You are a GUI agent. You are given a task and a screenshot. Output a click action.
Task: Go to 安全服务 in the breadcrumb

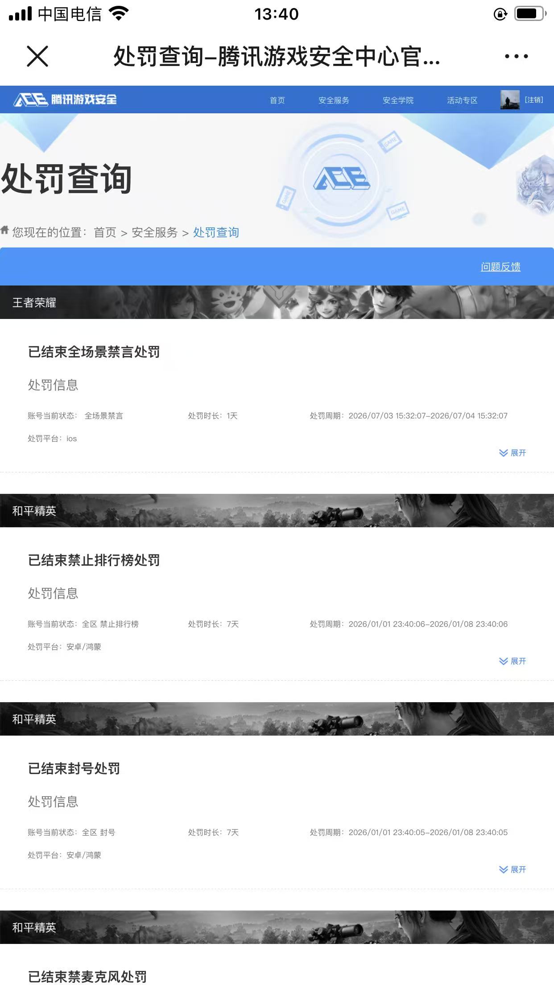click(154, 232)
